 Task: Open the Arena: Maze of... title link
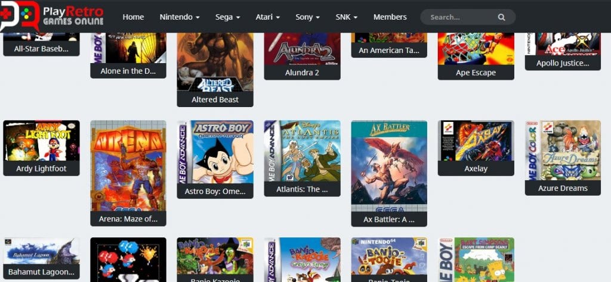pos(128,219)
